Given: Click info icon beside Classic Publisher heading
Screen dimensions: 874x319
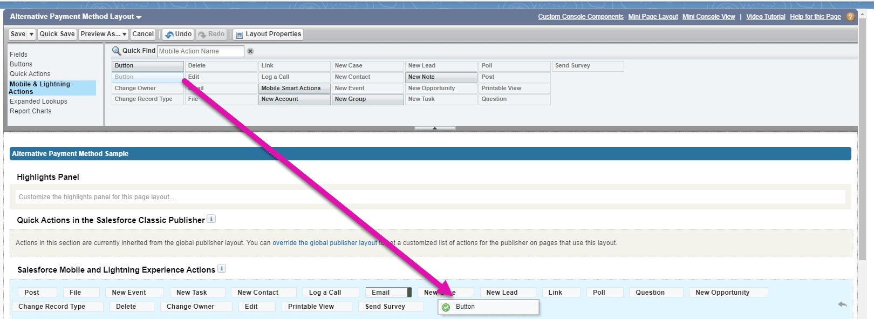Looking at the screenshot, I should 211,219.
